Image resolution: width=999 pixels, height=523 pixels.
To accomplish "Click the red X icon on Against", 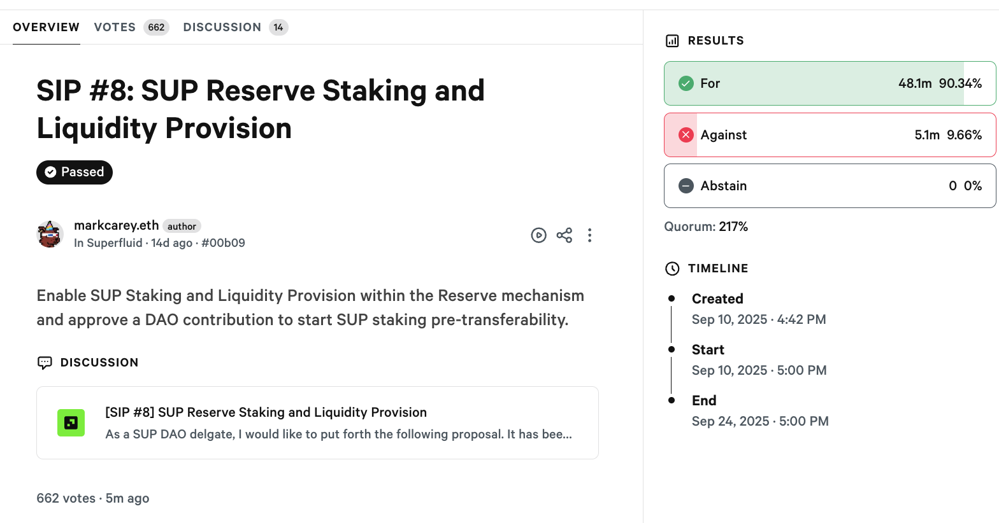I will click(x=686, y=135).
